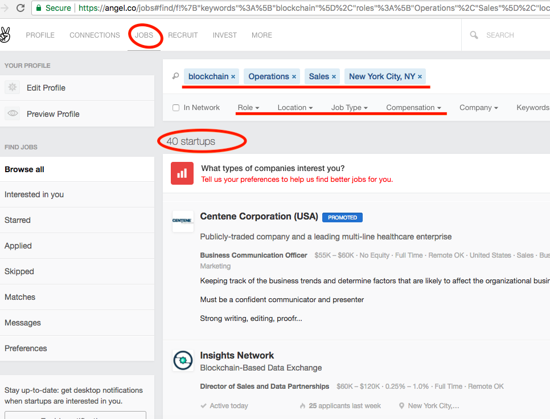
Task: Select Starred sidebar item
Action: click(x=77, y=220)
